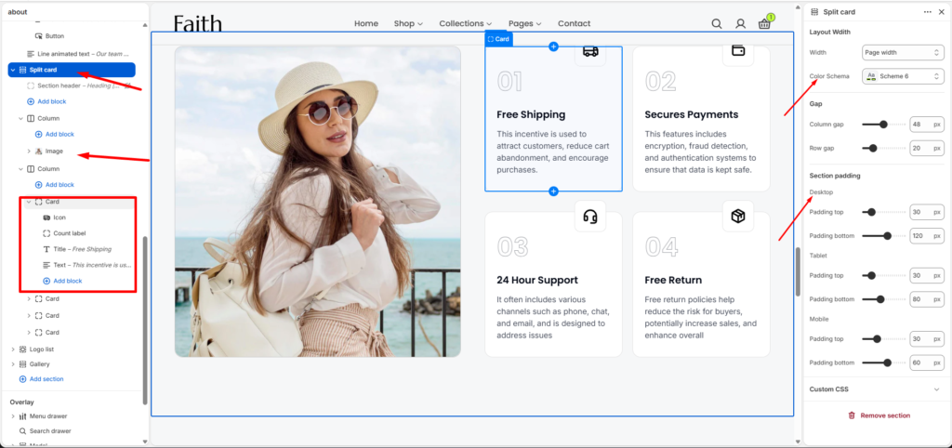The width and height of the screenshot is (952, 448).
Task: Click the box icon on Free Return card
Action: (x=738, y=217)
